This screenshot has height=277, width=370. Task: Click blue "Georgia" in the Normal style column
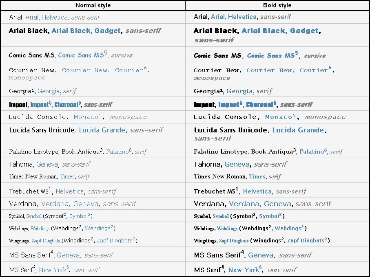point(49,91)
